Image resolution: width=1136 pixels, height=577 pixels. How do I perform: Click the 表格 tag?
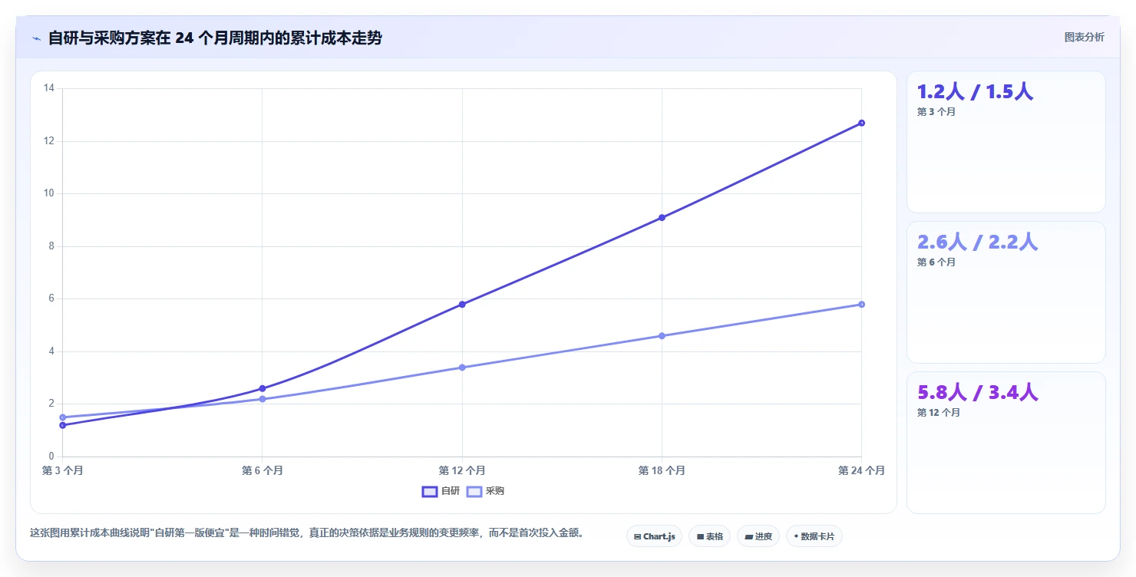tap(709, 536)
